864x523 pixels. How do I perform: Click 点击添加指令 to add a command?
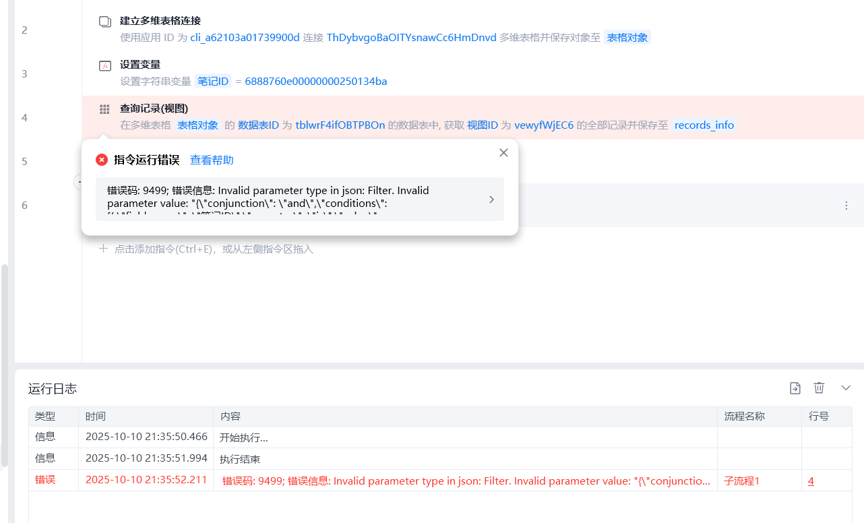click(214, 249)
